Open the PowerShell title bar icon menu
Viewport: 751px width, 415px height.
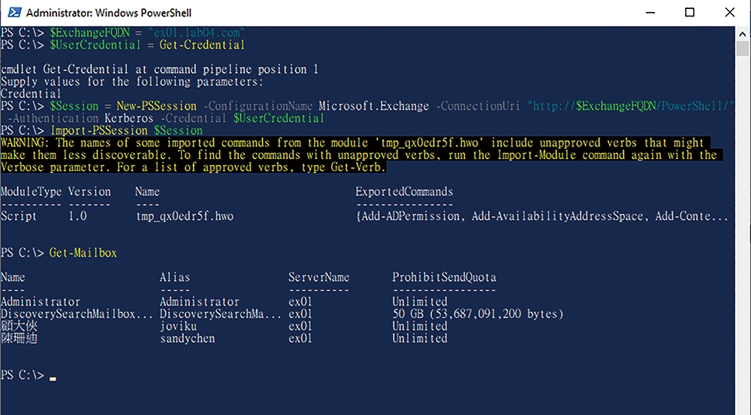[x=14, y=13]
